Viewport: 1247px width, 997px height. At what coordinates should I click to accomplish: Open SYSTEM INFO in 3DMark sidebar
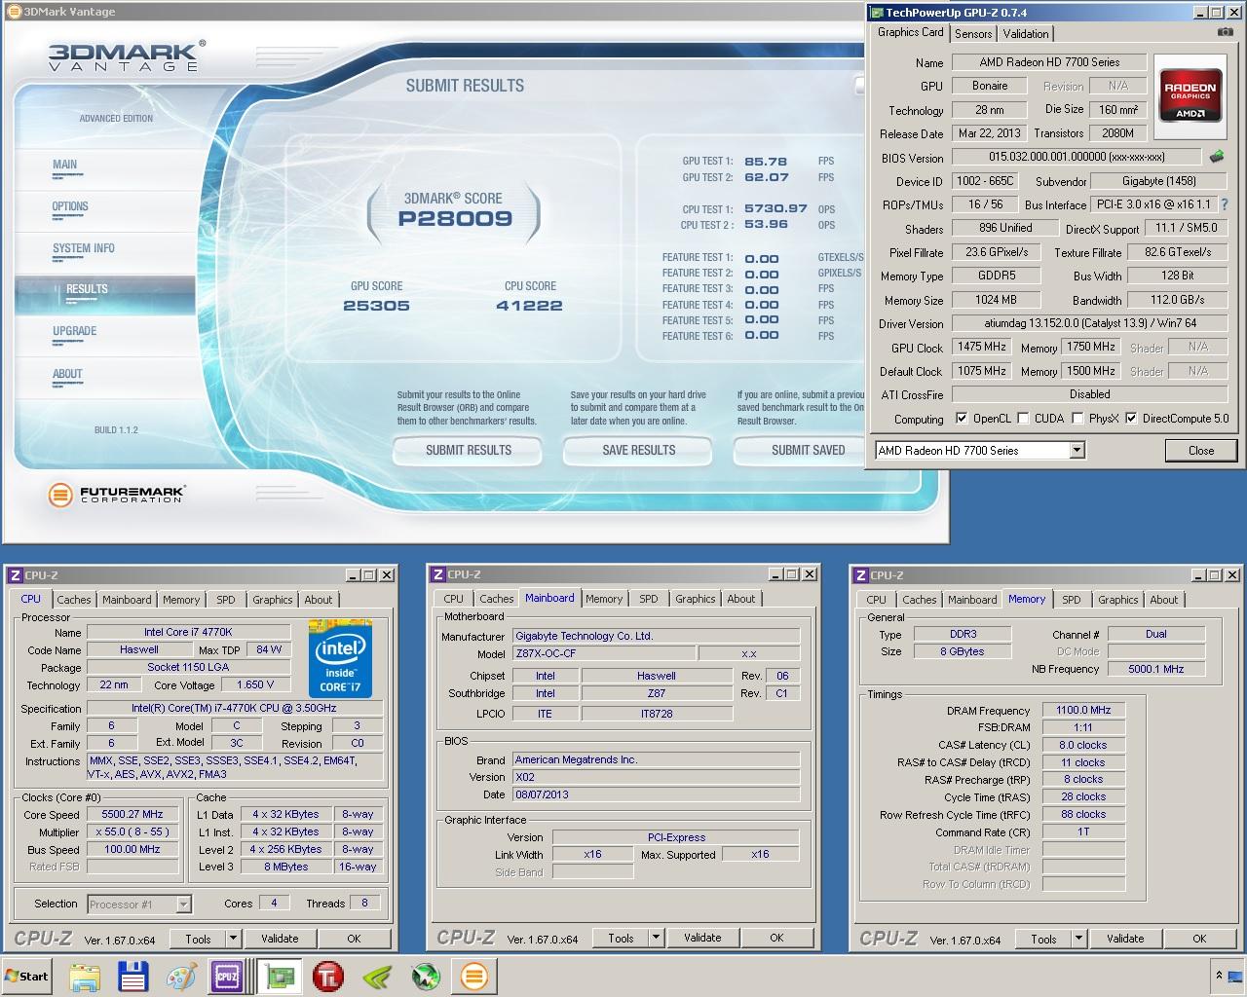click(x=84, y=248)
